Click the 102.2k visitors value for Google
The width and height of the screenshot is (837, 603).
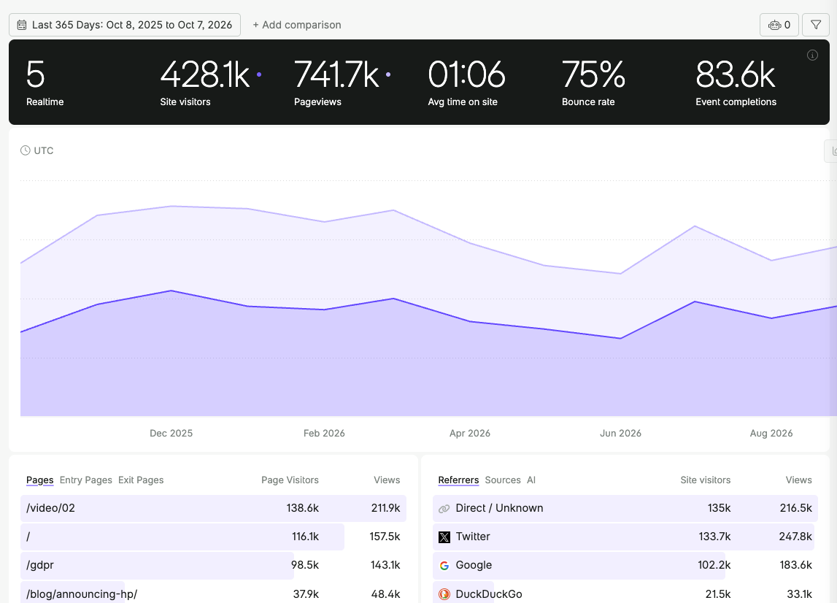point(714,565)
